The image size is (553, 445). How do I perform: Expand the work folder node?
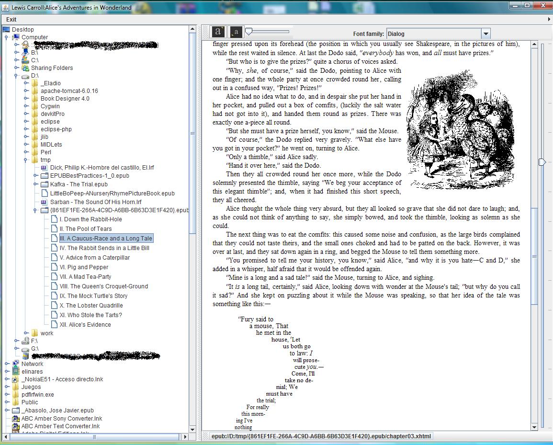tap(26, 333)
